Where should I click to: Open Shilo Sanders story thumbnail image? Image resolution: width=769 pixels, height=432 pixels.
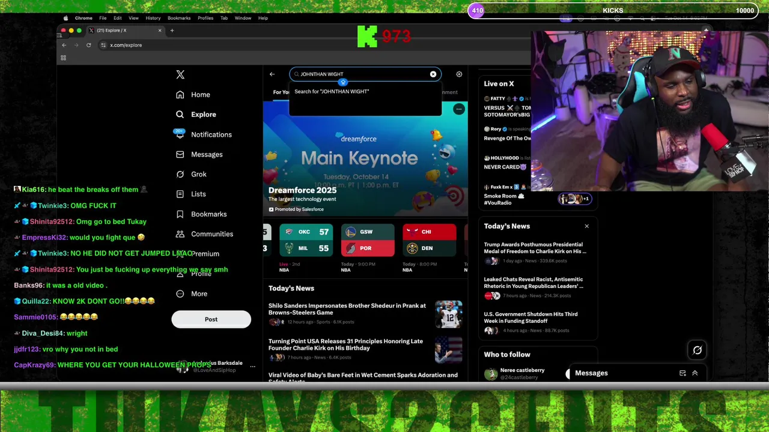tap(449, 314)
